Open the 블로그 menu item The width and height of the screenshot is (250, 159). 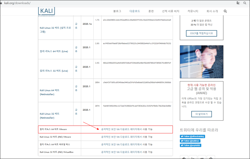pyautogui.click(x=117, y=11)
